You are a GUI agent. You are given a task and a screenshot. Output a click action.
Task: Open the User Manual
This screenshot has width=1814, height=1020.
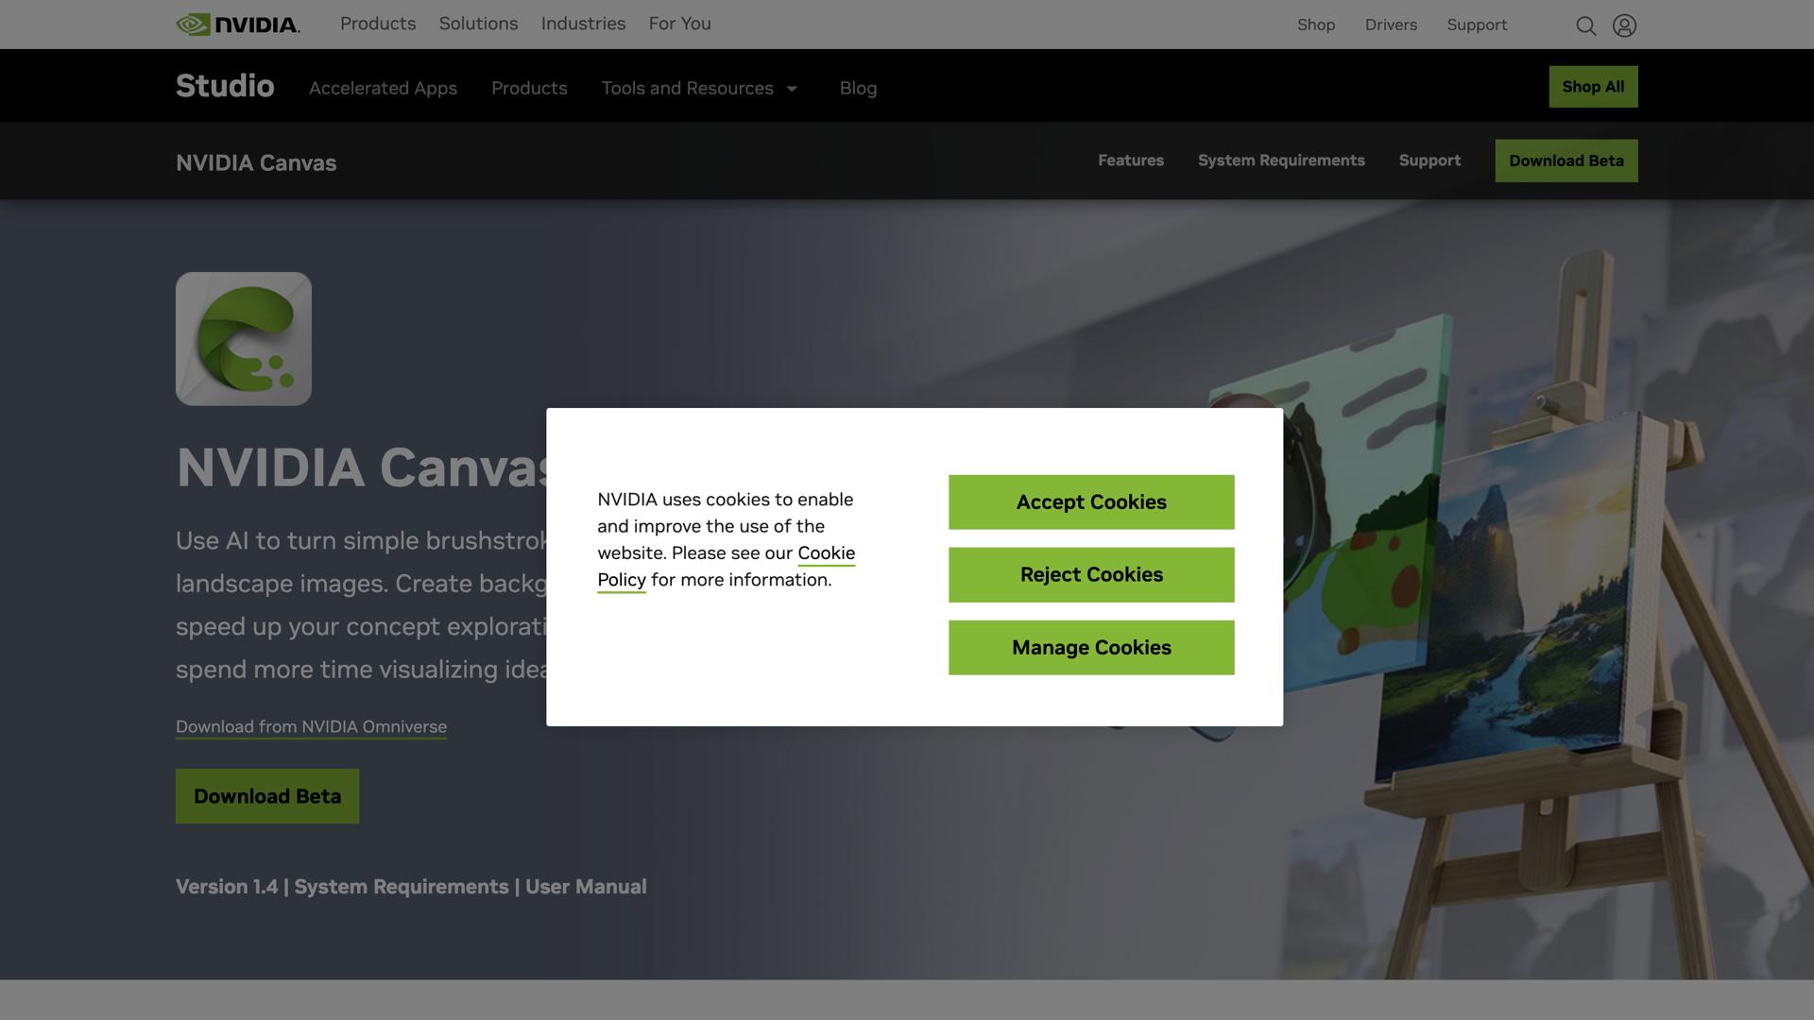(586, 886)
